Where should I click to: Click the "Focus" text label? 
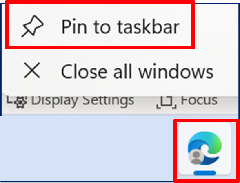pyautogui.click(x=199, y=100)
